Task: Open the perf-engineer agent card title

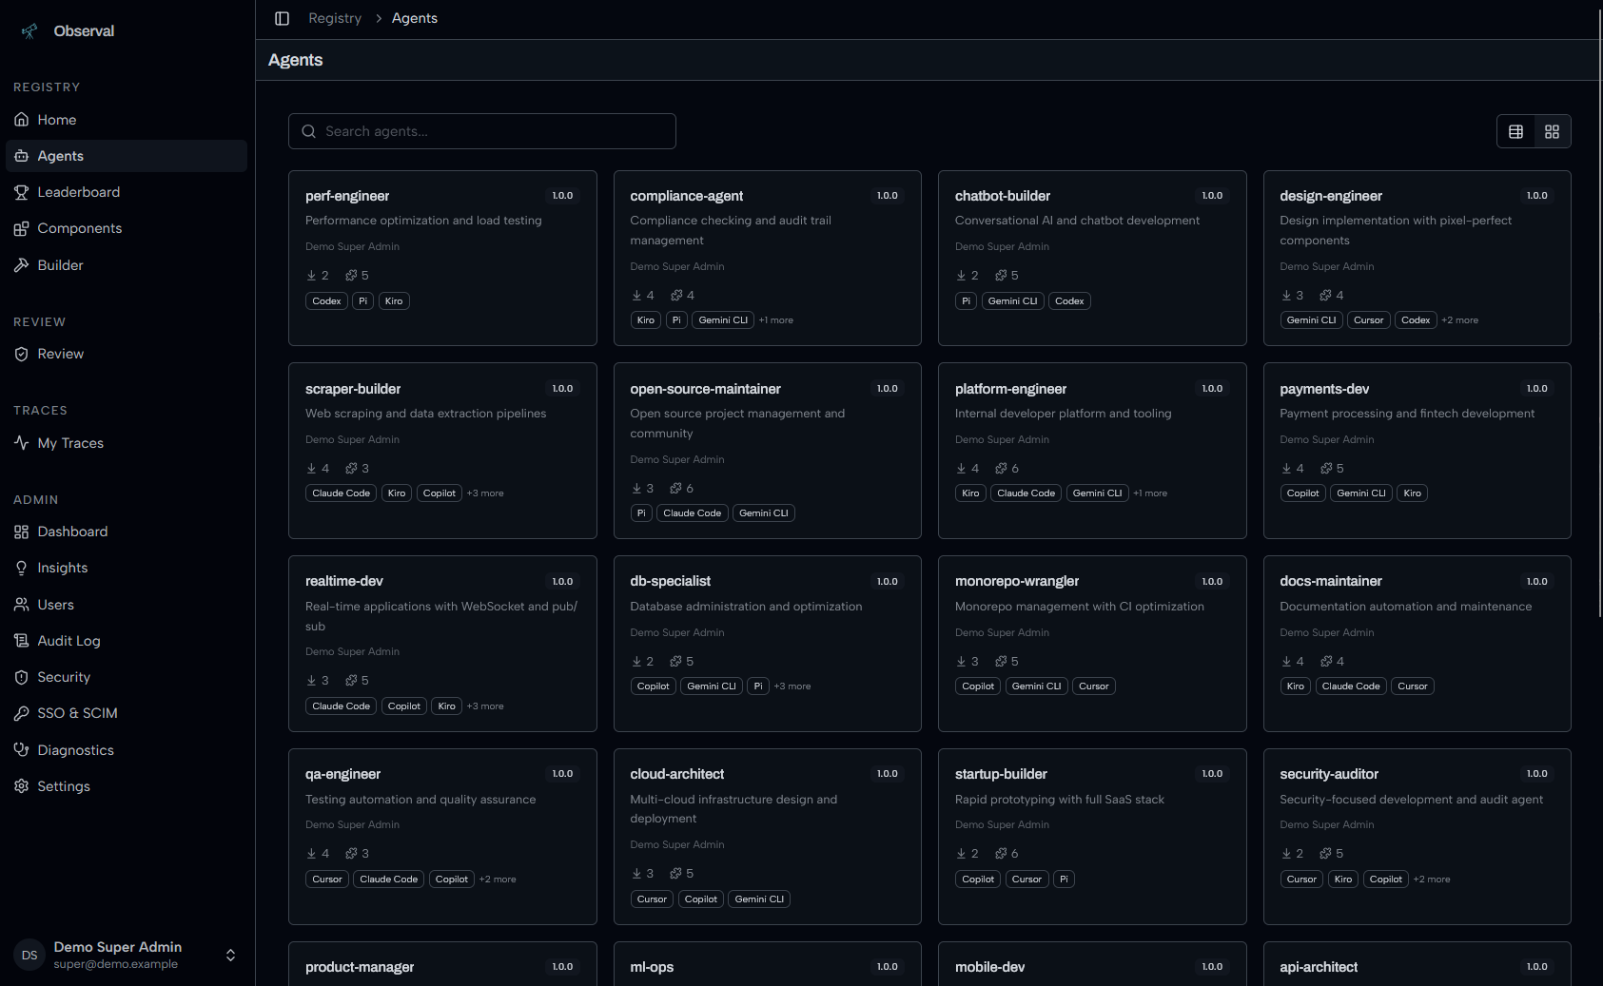Action: click(347, 196)
